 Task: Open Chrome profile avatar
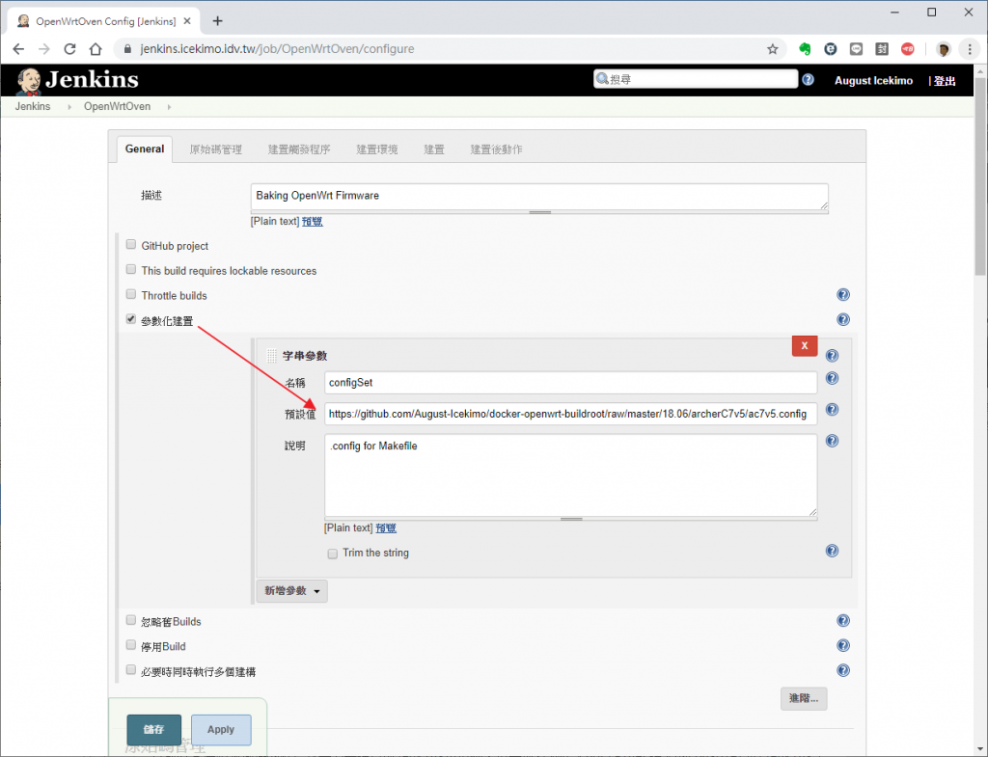tap(944, 49)
